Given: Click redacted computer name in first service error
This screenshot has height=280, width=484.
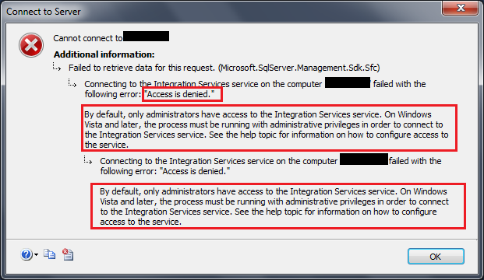Looking at the screenshot, I should coord(348,82).
